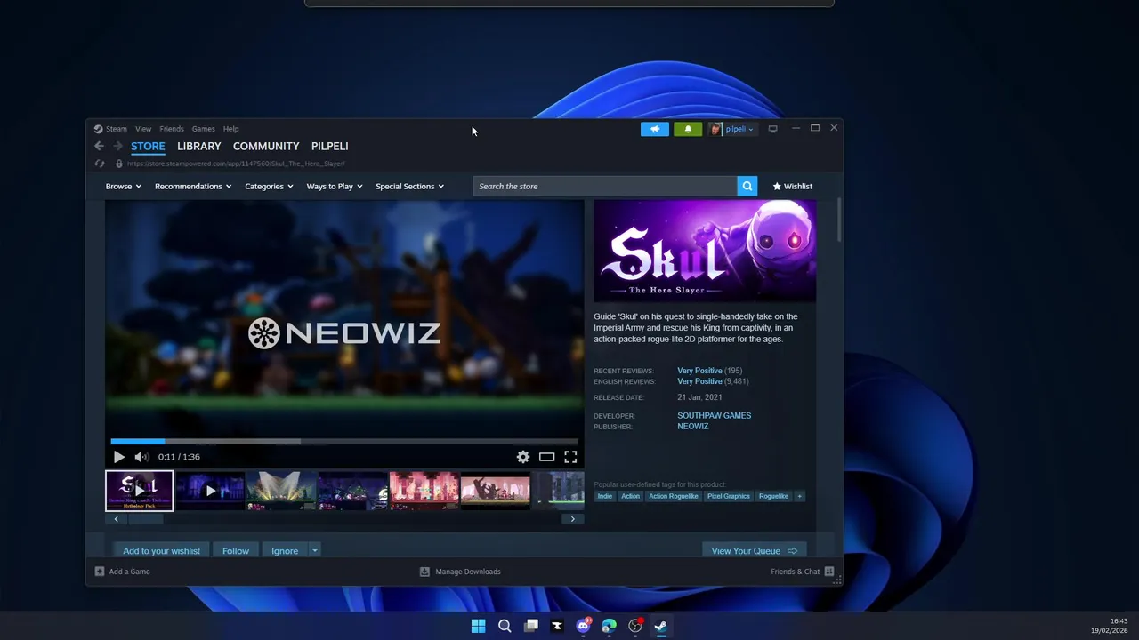This screenshot has width=1139, height=640.
Task: Go forward with the Steam forward arrow
Action: (117, 146)
